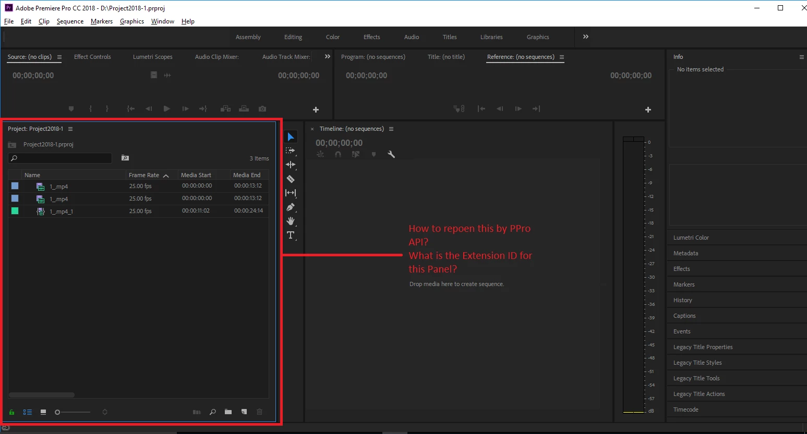This screenshot has width=807, height=434.
Task: Toggle gang to program monitor icon
Action: [459, 109]
